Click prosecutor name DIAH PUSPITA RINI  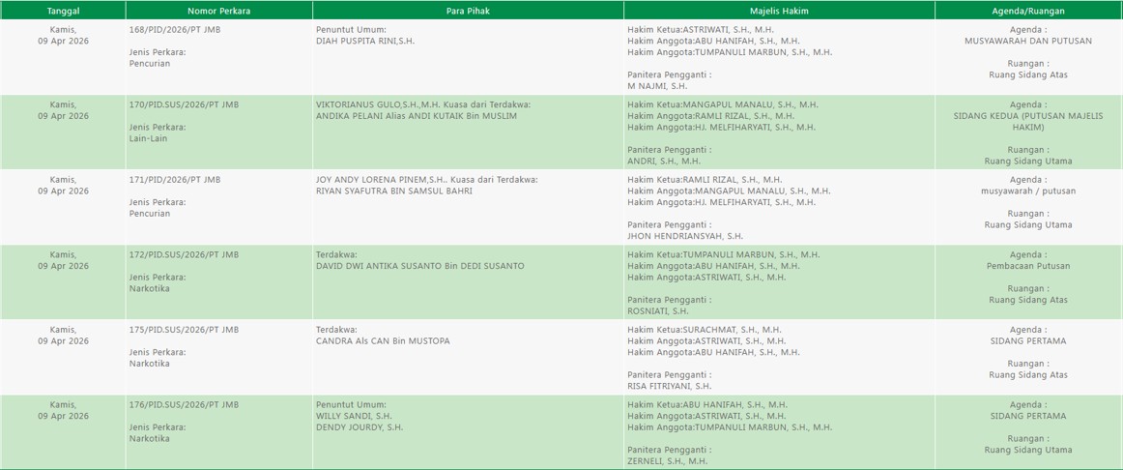(x=365, y=42)
